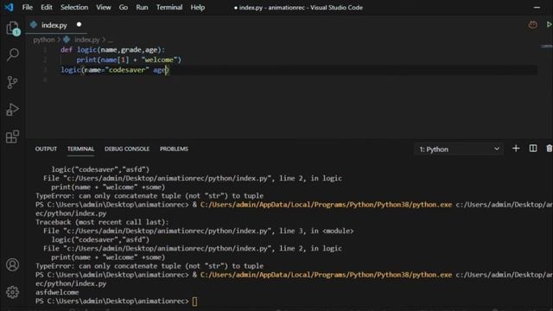Switch to the TERMINAL panel tab
This screenshot has width=553, height=311.
tap(80, 149)
